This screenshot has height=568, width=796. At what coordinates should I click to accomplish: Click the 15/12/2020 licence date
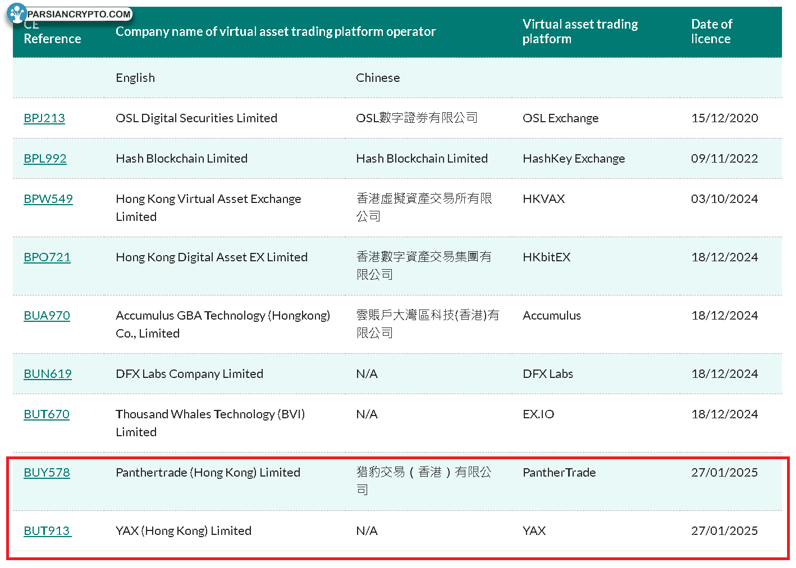coord(724,118)
